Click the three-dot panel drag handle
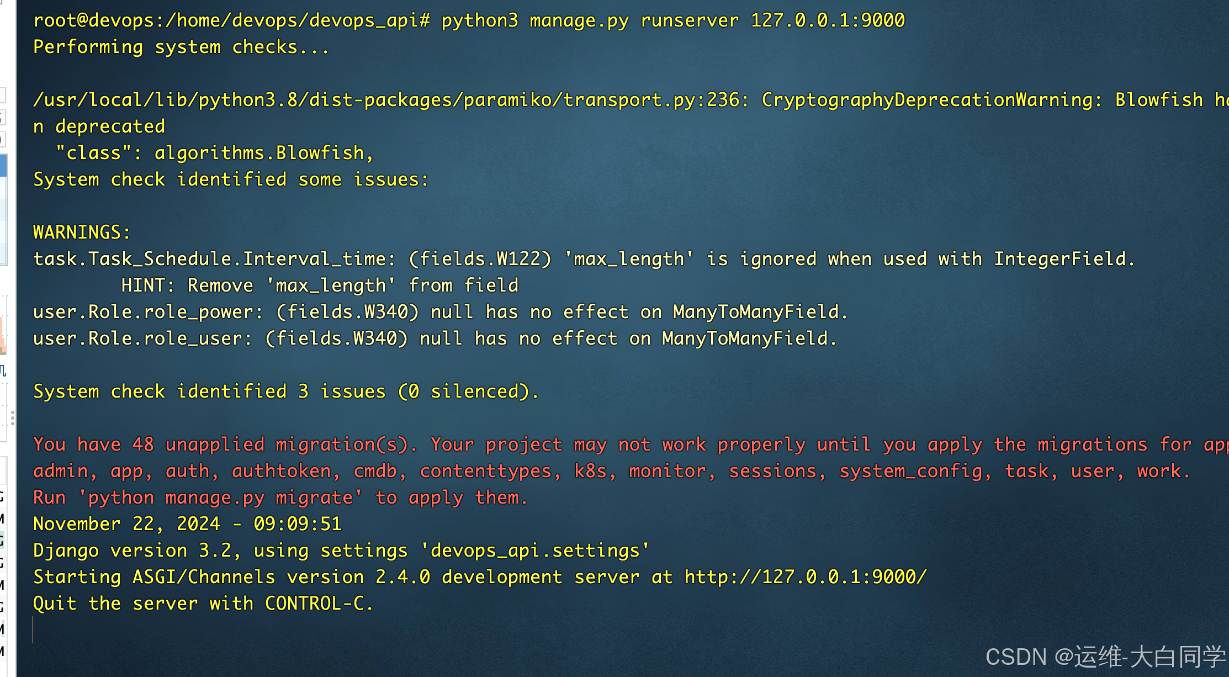 tap(12, 418)
